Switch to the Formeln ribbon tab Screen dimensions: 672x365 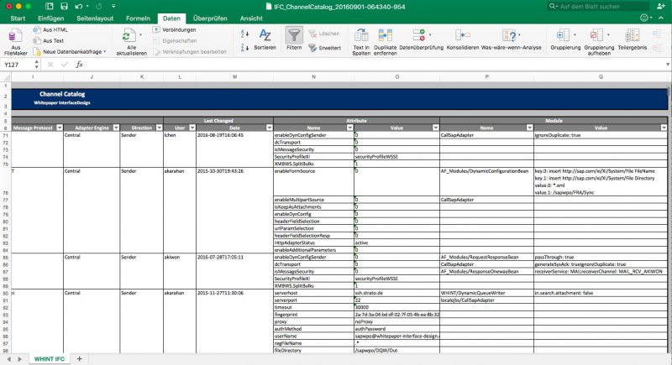[x=138, y=18]
